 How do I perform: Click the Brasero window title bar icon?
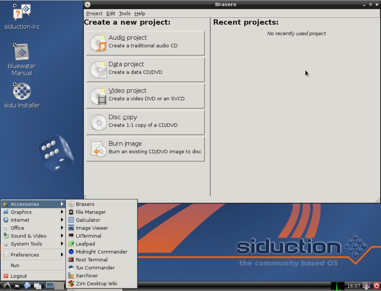(x=87, y=4)
